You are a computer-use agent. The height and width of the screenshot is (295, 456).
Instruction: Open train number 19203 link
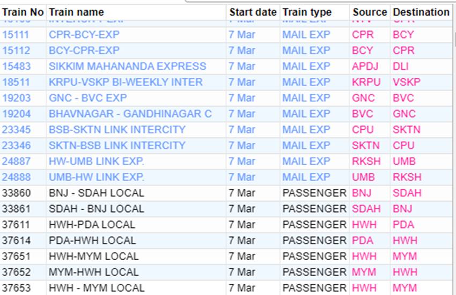point(16,98)
